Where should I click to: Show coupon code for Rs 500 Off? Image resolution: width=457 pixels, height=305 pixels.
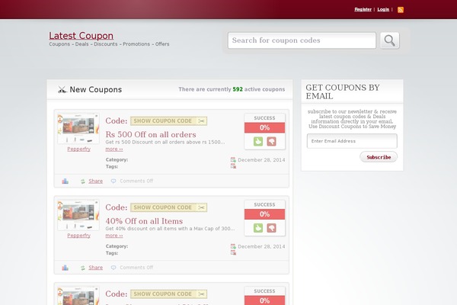pyautogui.click(x=168, y=120)
